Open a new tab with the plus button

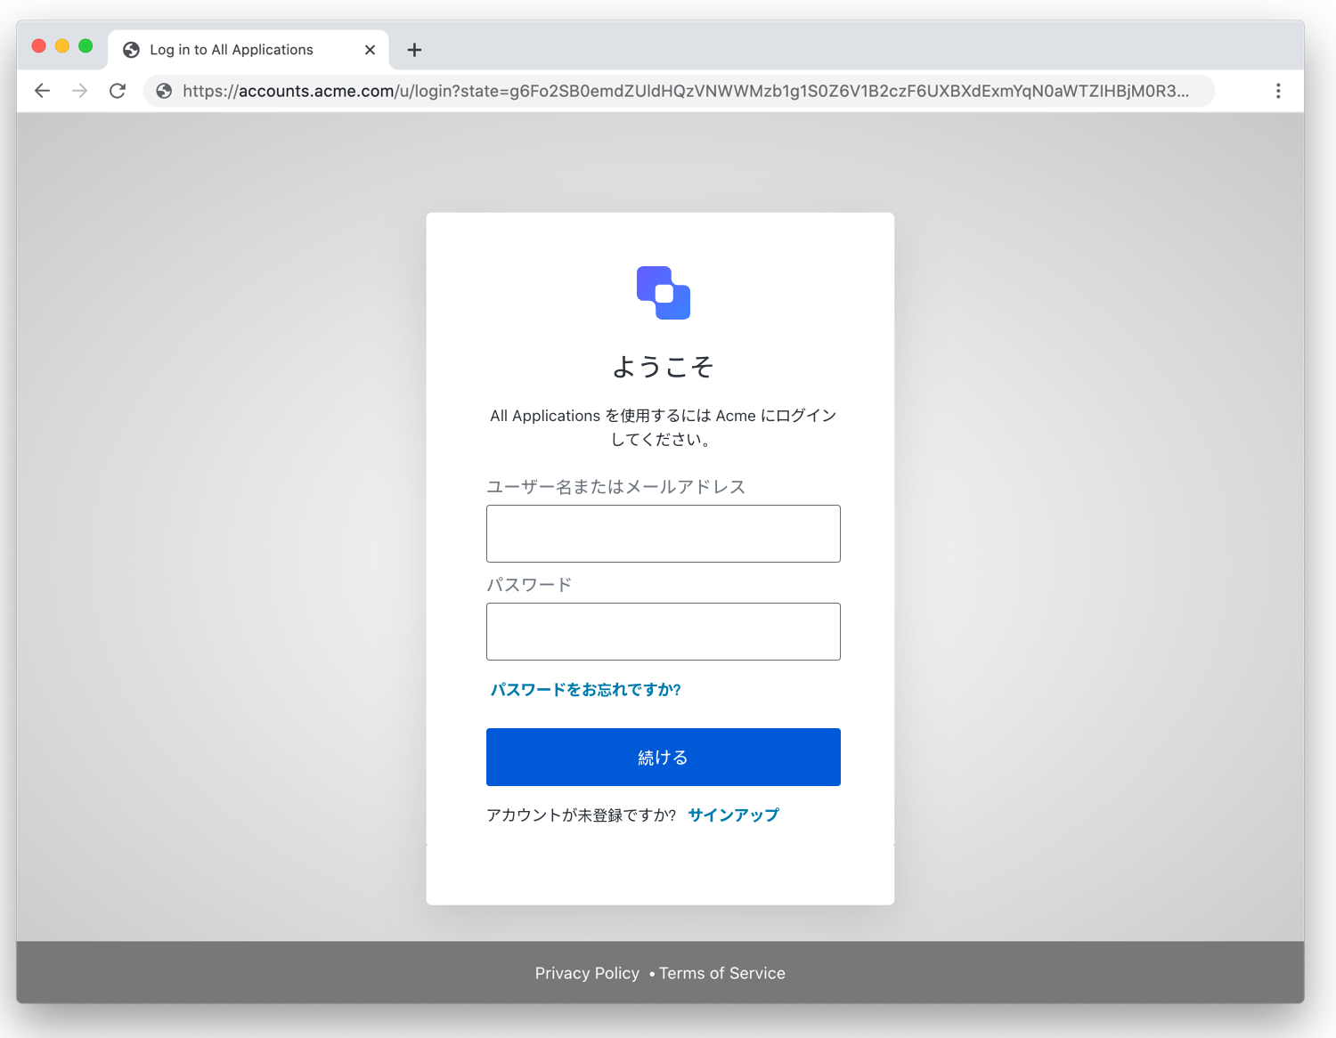click(x=414, y=50)
